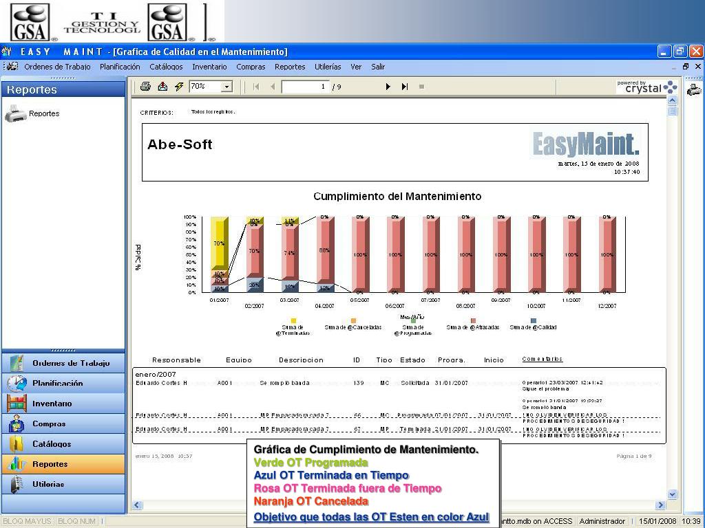
Task: Open the 70% zoom dropdown
Action: click(227, 87)
